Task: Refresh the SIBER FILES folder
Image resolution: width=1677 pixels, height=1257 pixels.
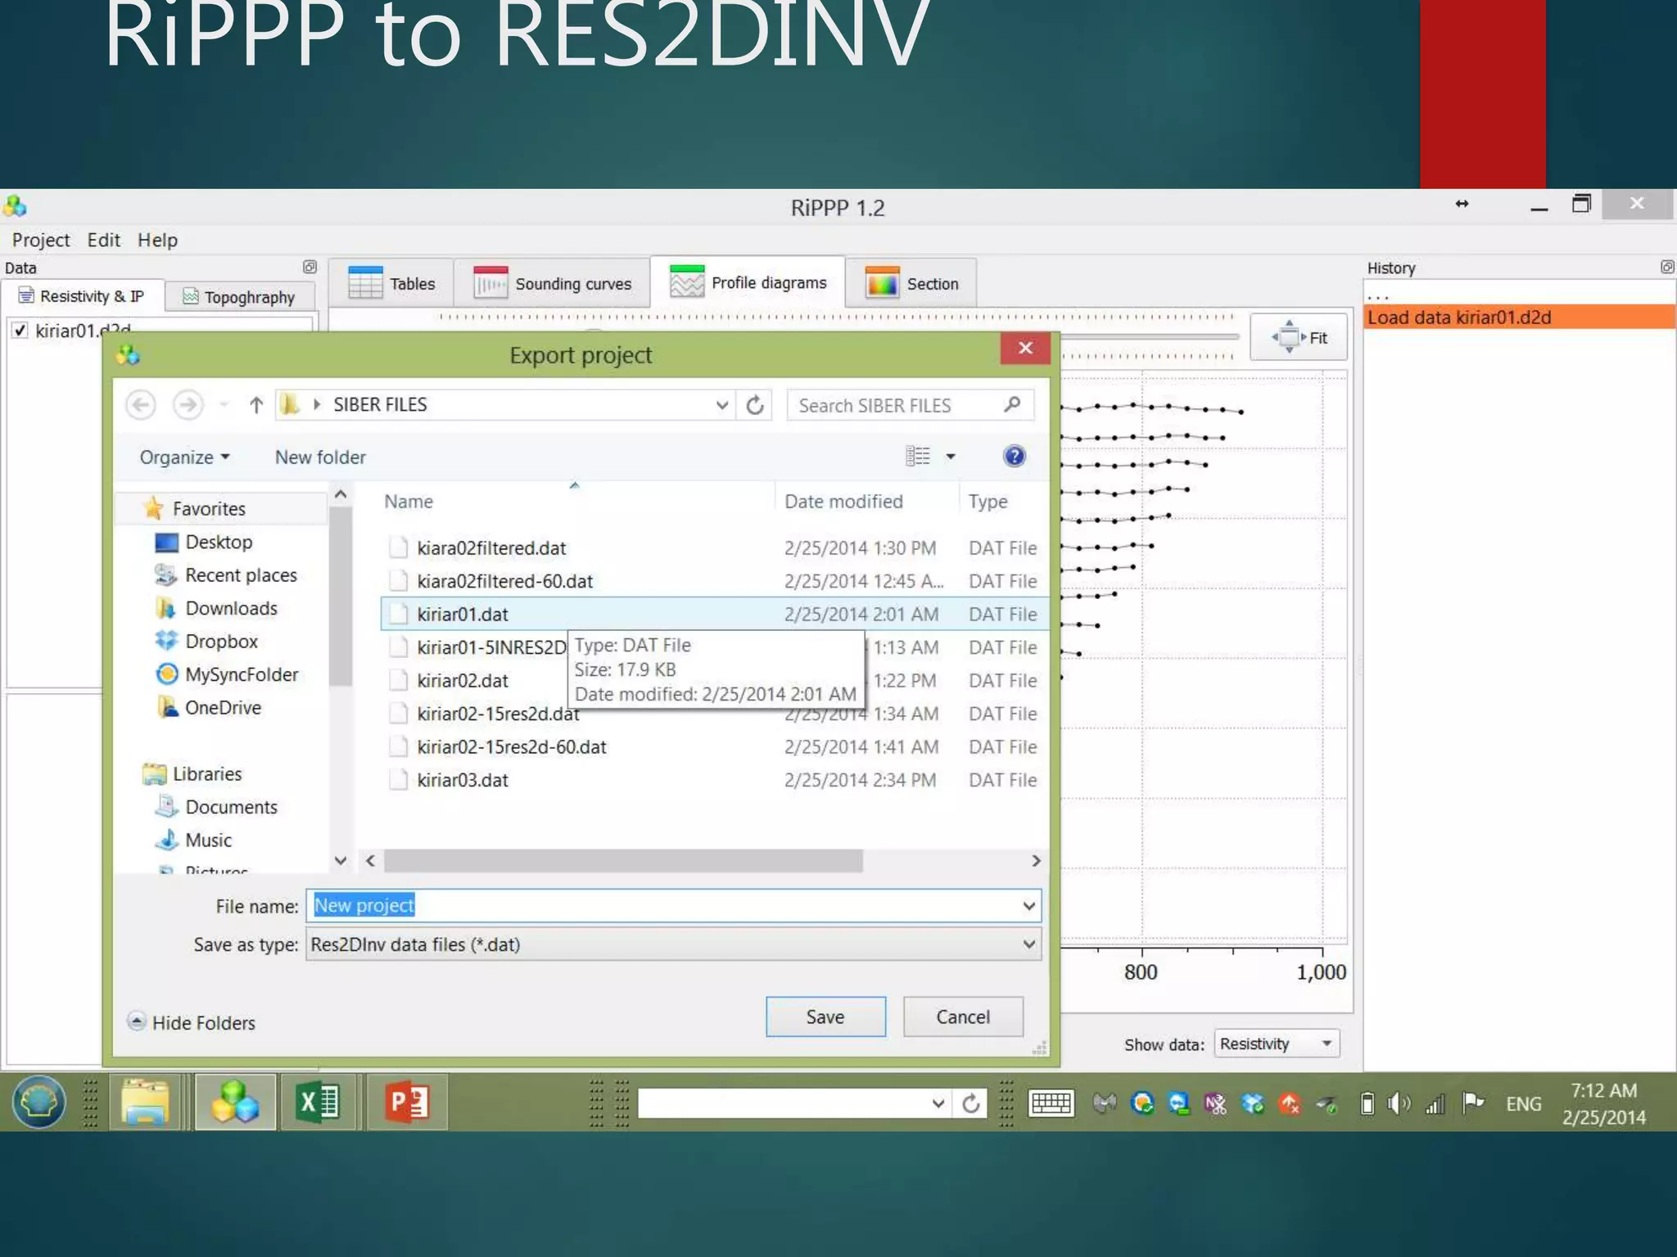Action: [x=755, y=404]
